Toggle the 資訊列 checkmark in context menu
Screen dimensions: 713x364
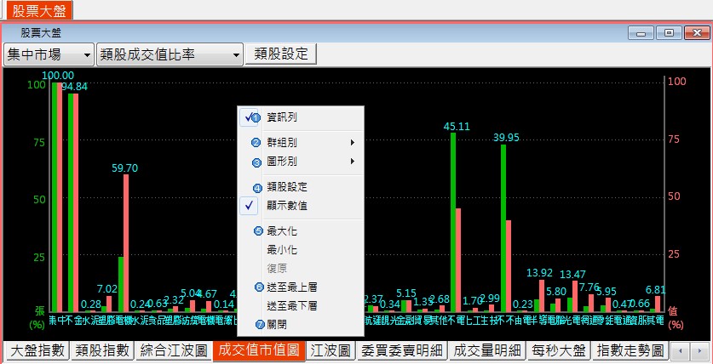(250, 117)
